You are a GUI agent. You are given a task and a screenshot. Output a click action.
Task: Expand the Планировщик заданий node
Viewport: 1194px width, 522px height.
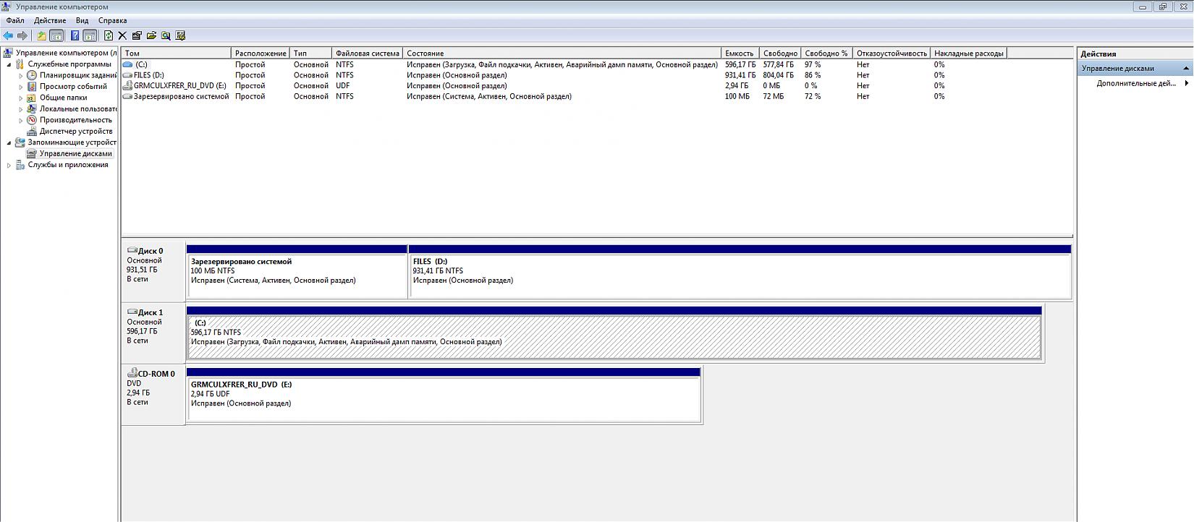21,75
